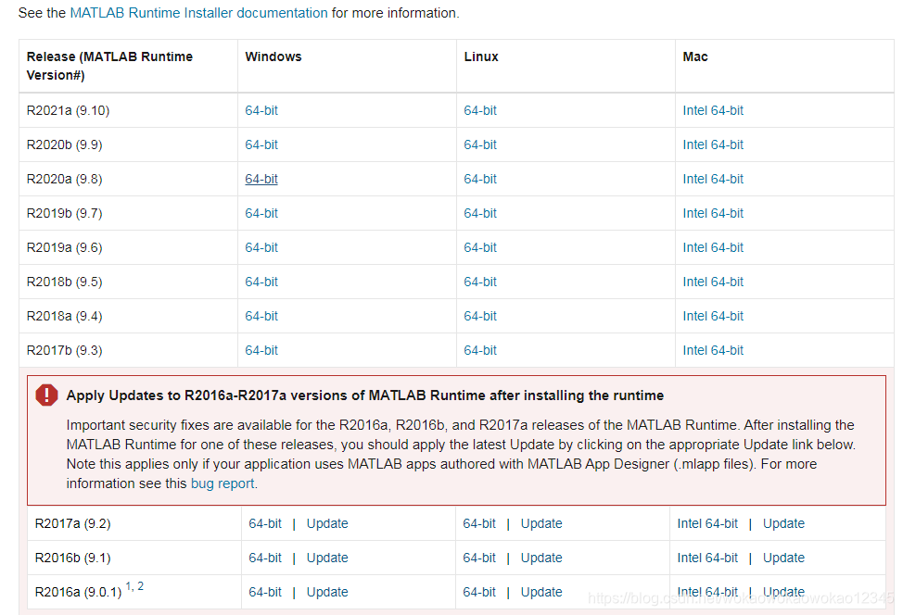This screenshot has height=615, width=903.
Task: Download R2019b Windows 64-bit runtime
Action: pyautogui.click(x=261, y=213)
